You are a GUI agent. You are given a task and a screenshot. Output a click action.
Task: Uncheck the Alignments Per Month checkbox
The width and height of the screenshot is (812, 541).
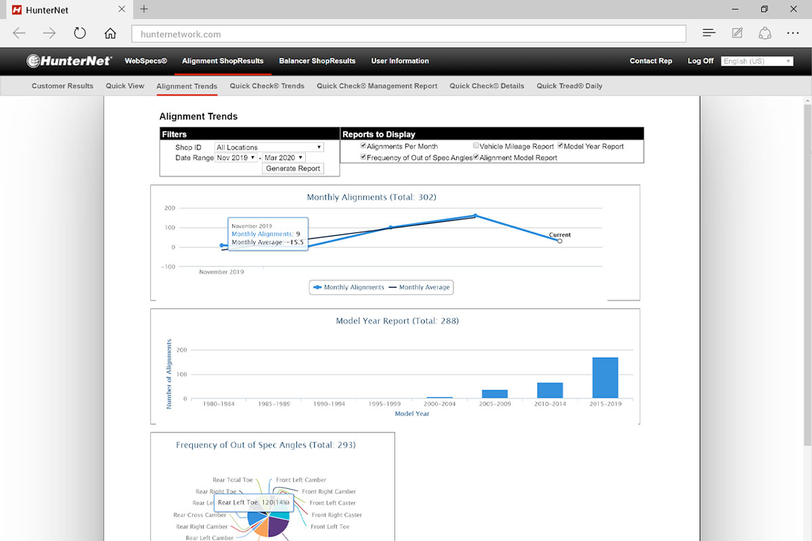coord(364,145)
